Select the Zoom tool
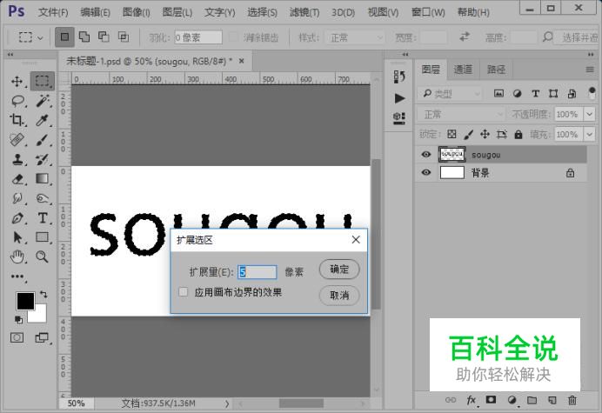The image size is (602, 413). pyautogui.click(x=42, y=256)
